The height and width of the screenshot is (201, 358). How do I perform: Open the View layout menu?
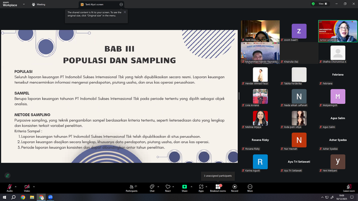click(323, 4)
